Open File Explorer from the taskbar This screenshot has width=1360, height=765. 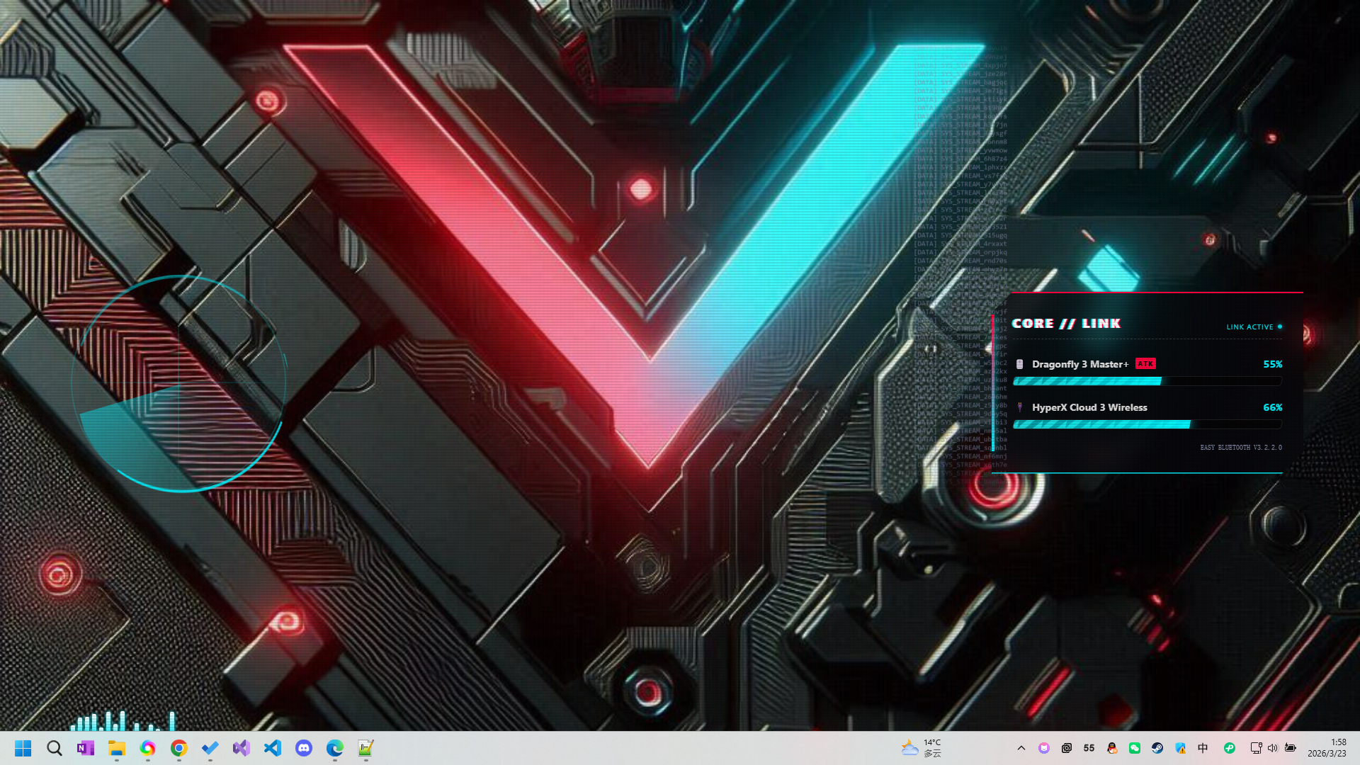tap(117, 748)
